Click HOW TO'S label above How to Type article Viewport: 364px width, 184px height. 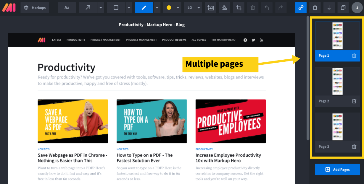(123, 149)
